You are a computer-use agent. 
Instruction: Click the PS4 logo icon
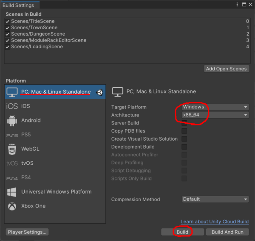12,178
